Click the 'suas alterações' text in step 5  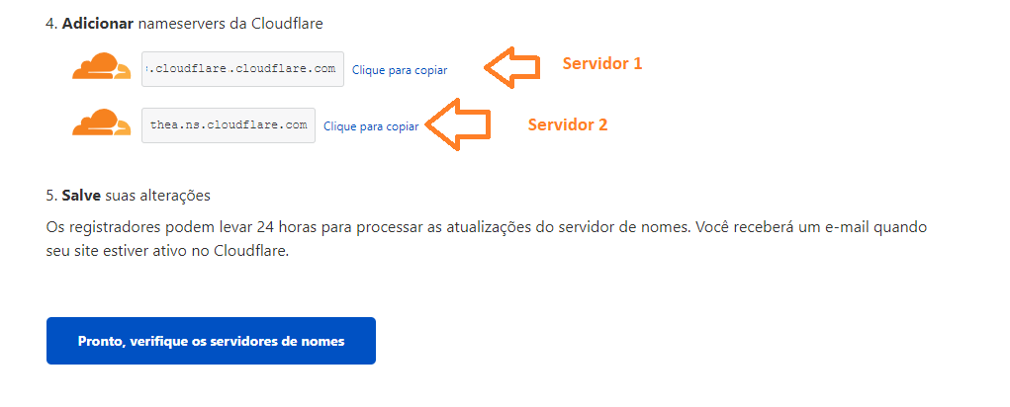pos(158,196)
